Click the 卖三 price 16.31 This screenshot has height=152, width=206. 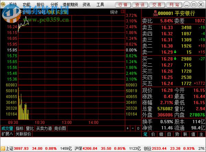click(167, 40)
